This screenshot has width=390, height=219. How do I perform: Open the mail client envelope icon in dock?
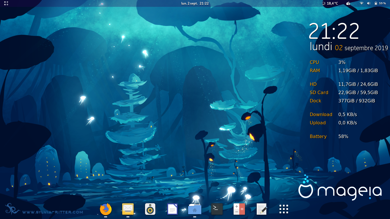coord(128,209)
